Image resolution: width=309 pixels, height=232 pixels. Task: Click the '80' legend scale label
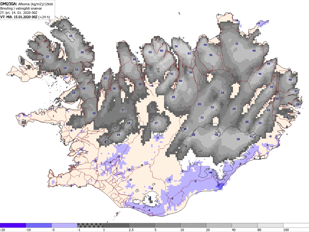pyautogui.click(x=260, y=230)
